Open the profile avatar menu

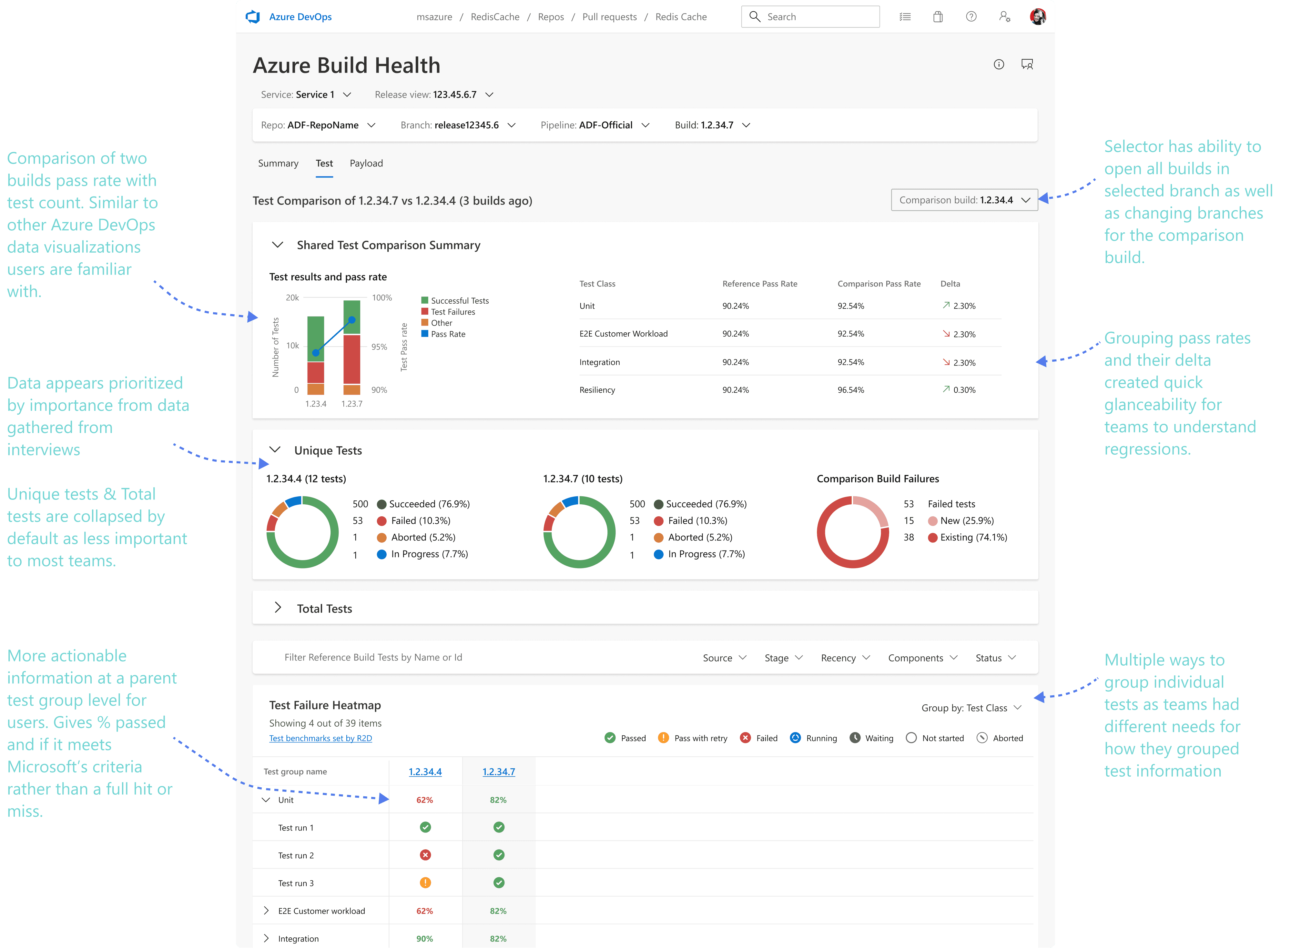click(x=1038, y=17)
